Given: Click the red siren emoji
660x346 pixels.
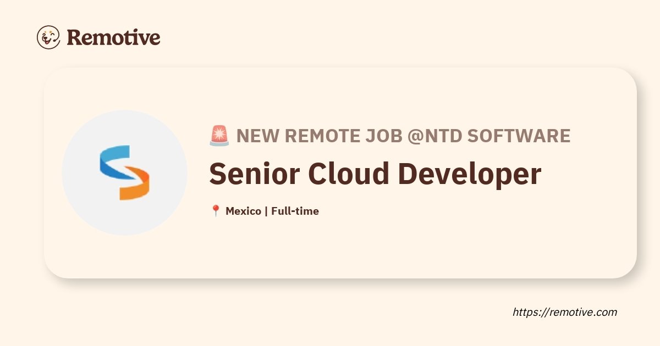Looking at the screenshot, I should [x=219, y=136].
